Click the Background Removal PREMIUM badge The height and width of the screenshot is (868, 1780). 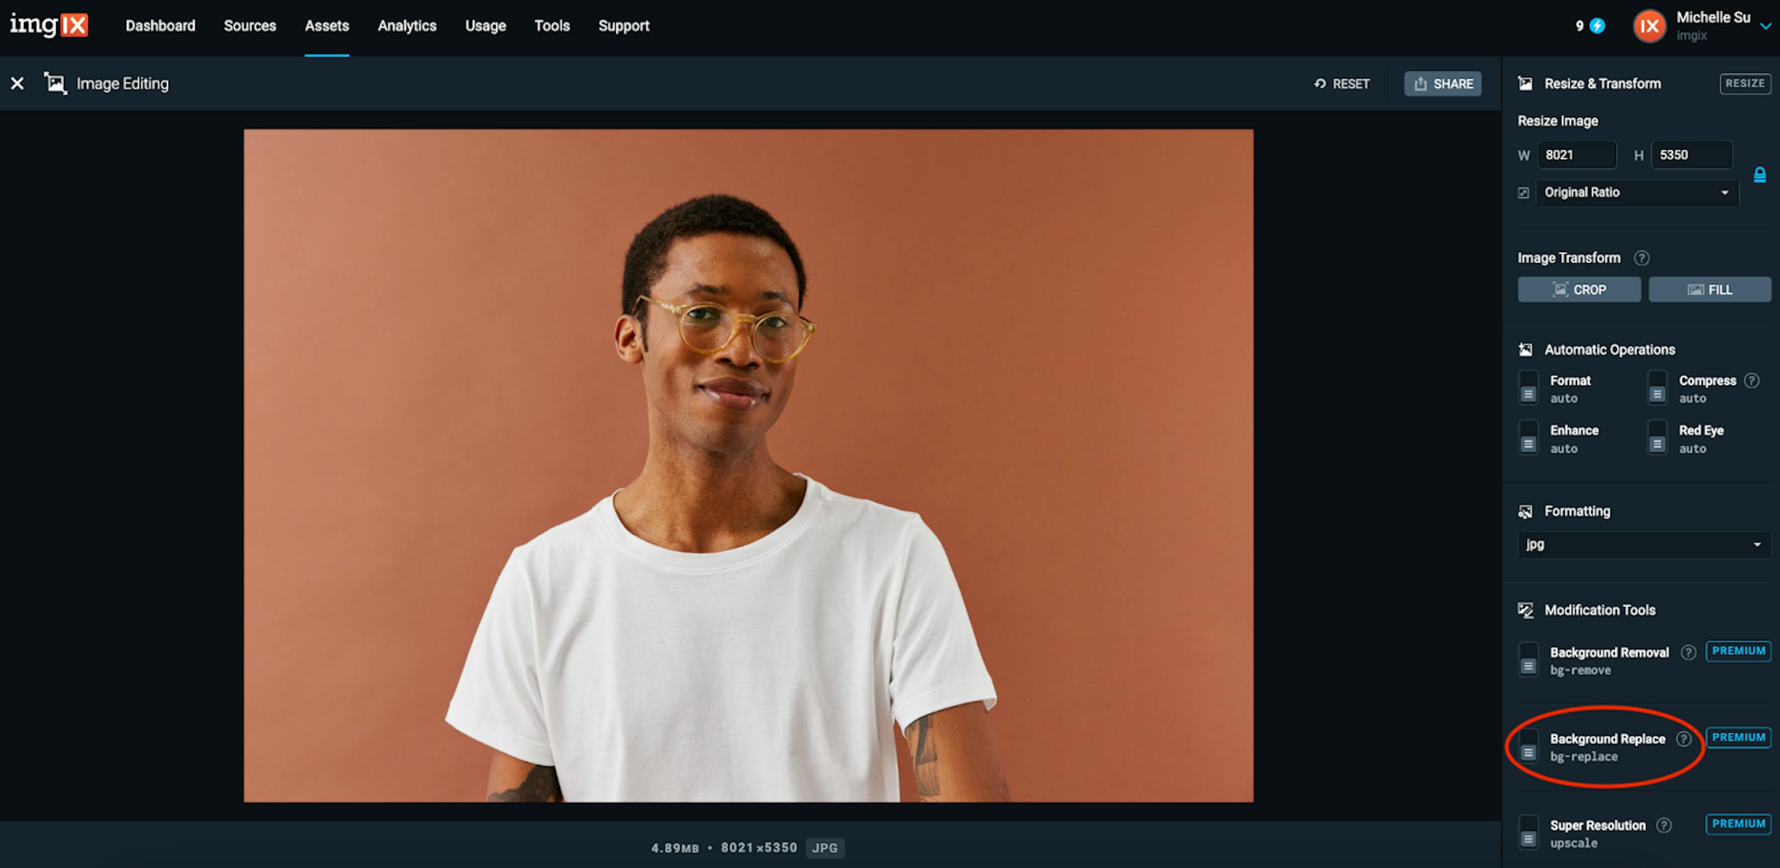point(1738,651)
